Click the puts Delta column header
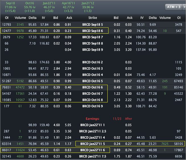This screenshot has width=186, height=160. coord(153,18)
